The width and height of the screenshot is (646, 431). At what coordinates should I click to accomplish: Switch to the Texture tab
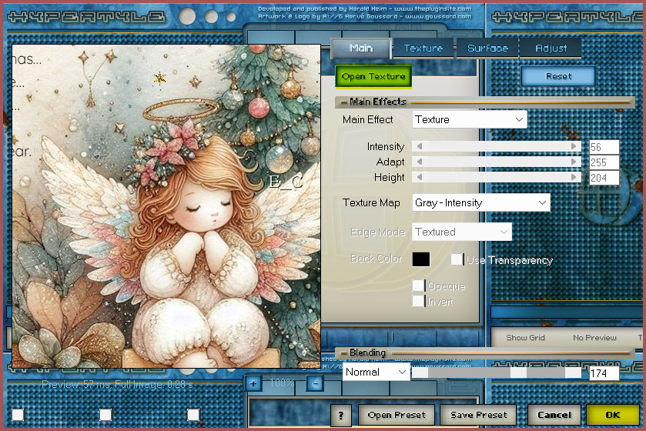pyautogui.click(x=423, y=48)
